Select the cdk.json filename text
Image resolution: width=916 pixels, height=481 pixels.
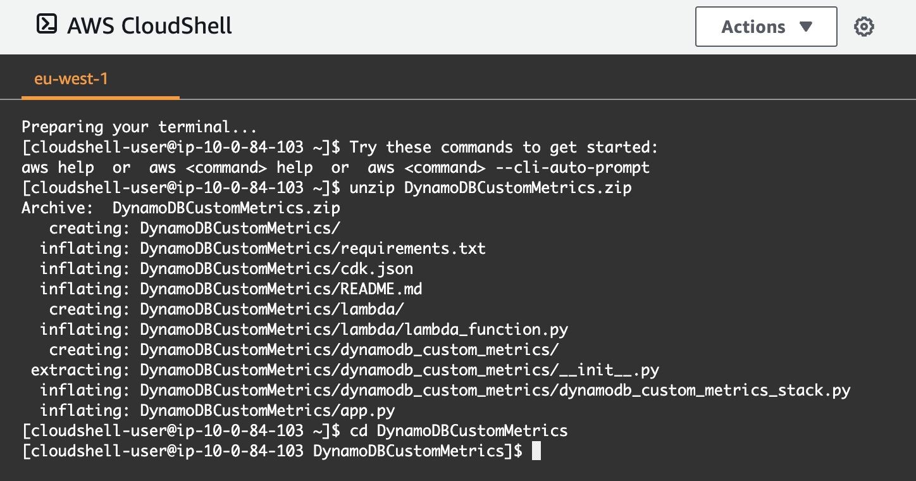pos(376,268)
